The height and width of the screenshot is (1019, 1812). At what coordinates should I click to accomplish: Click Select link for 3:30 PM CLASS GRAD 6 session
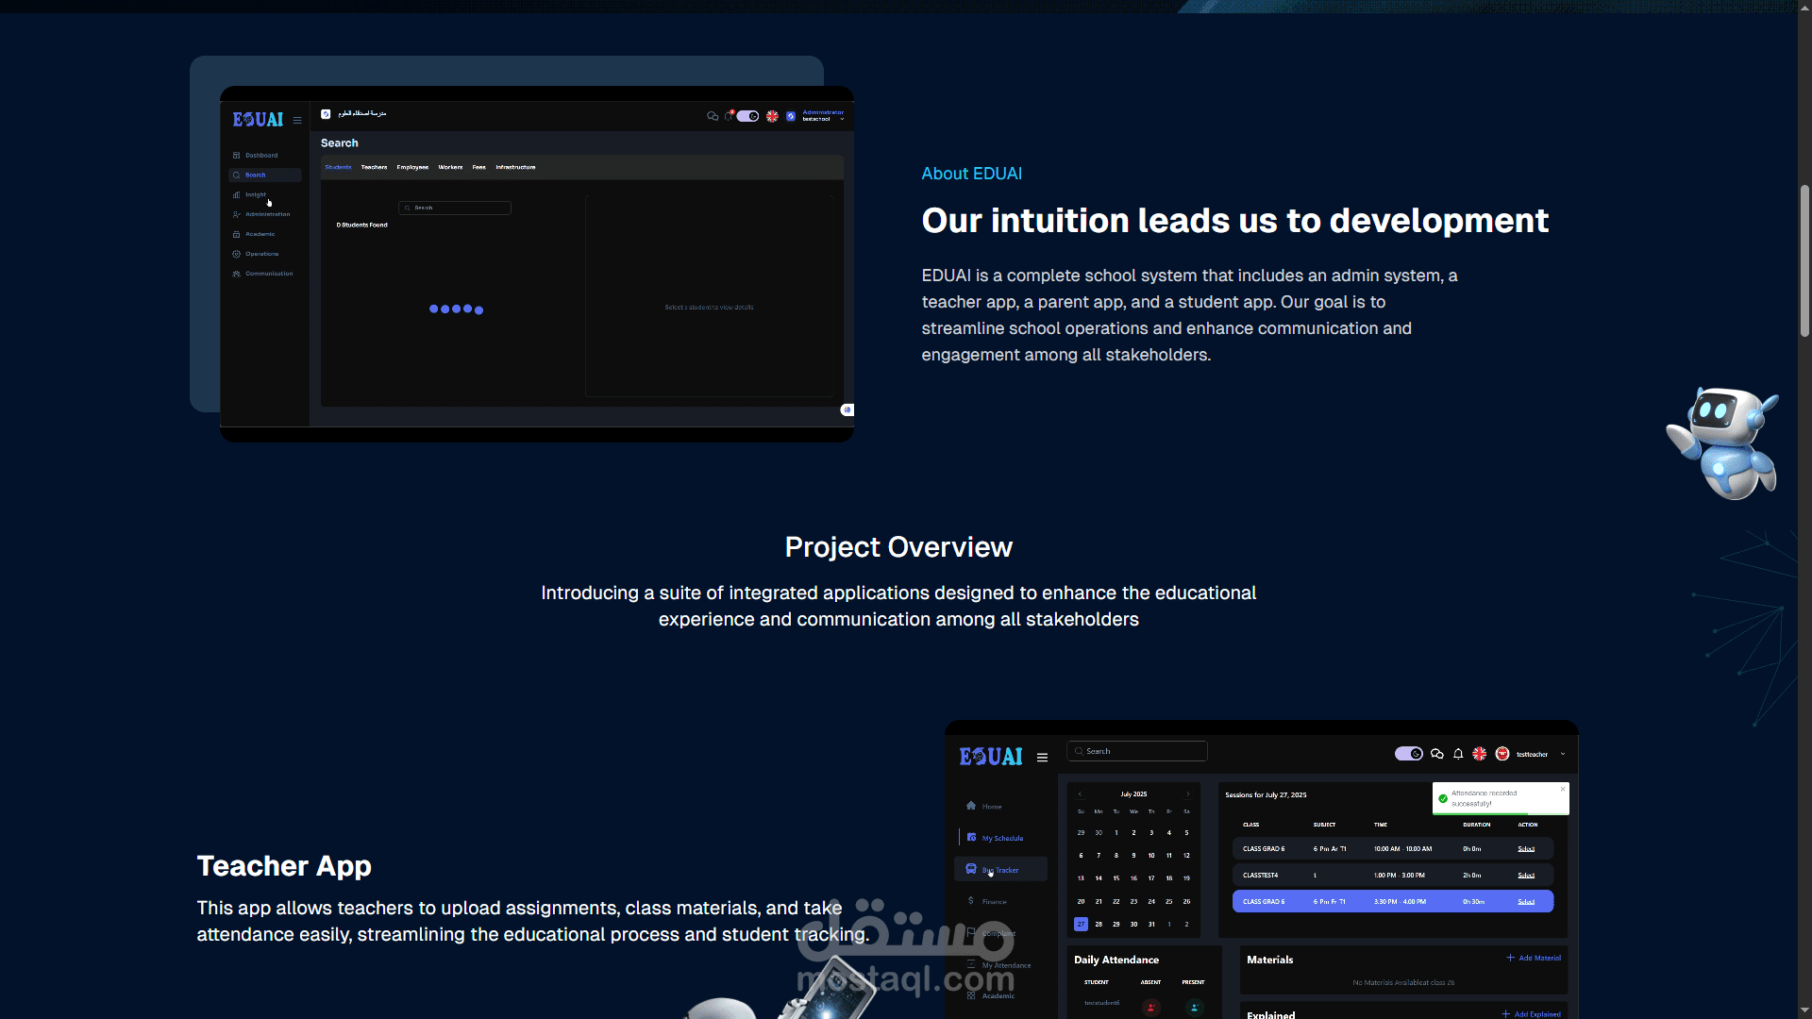1526,902
